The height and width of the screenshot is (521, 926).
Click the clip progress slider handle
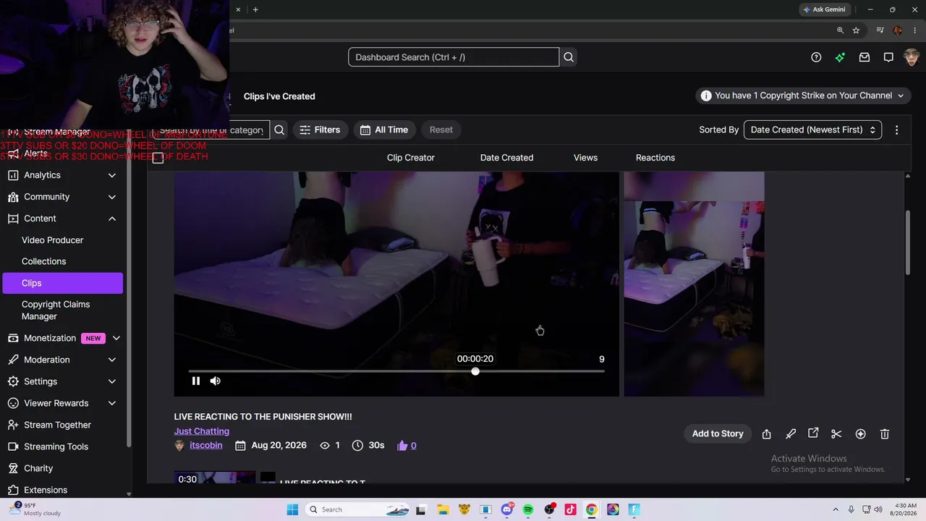pos(475,371)
